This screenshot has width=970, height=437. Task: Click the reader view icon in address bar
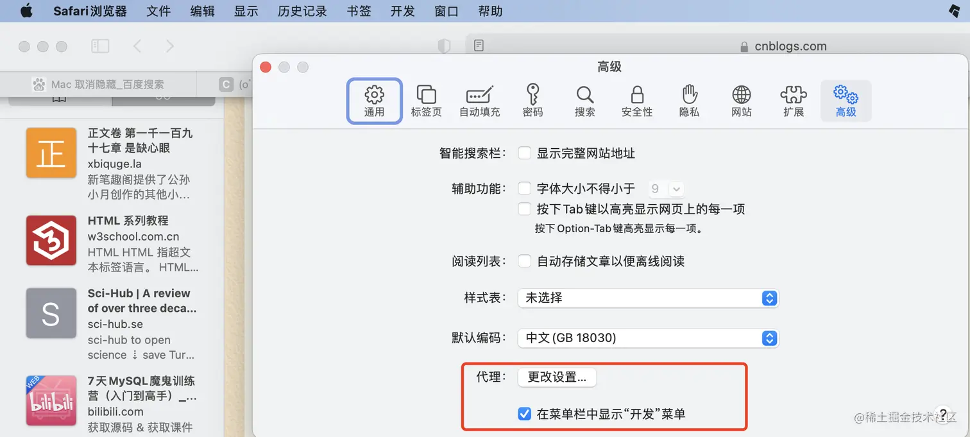[479, 46]
